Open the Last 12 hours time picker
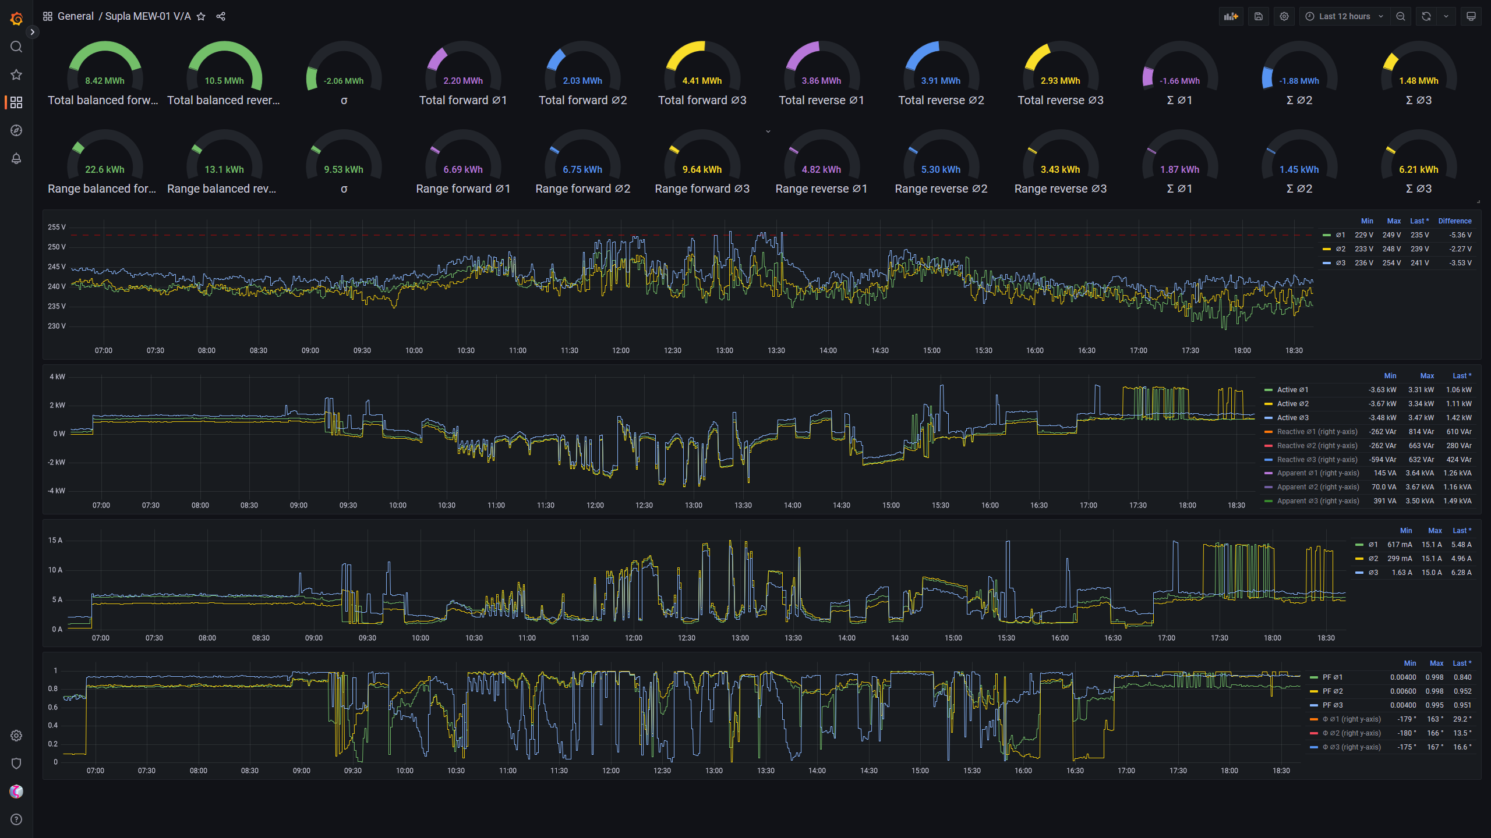Viewport: 1491px width, 838px height. [1344, 16]
